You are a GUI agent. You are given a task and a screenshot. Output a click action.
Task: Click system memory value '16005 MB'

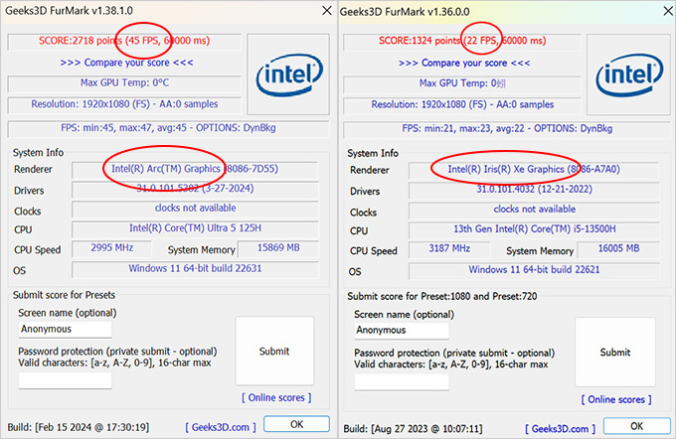click(x=618, y=248)
